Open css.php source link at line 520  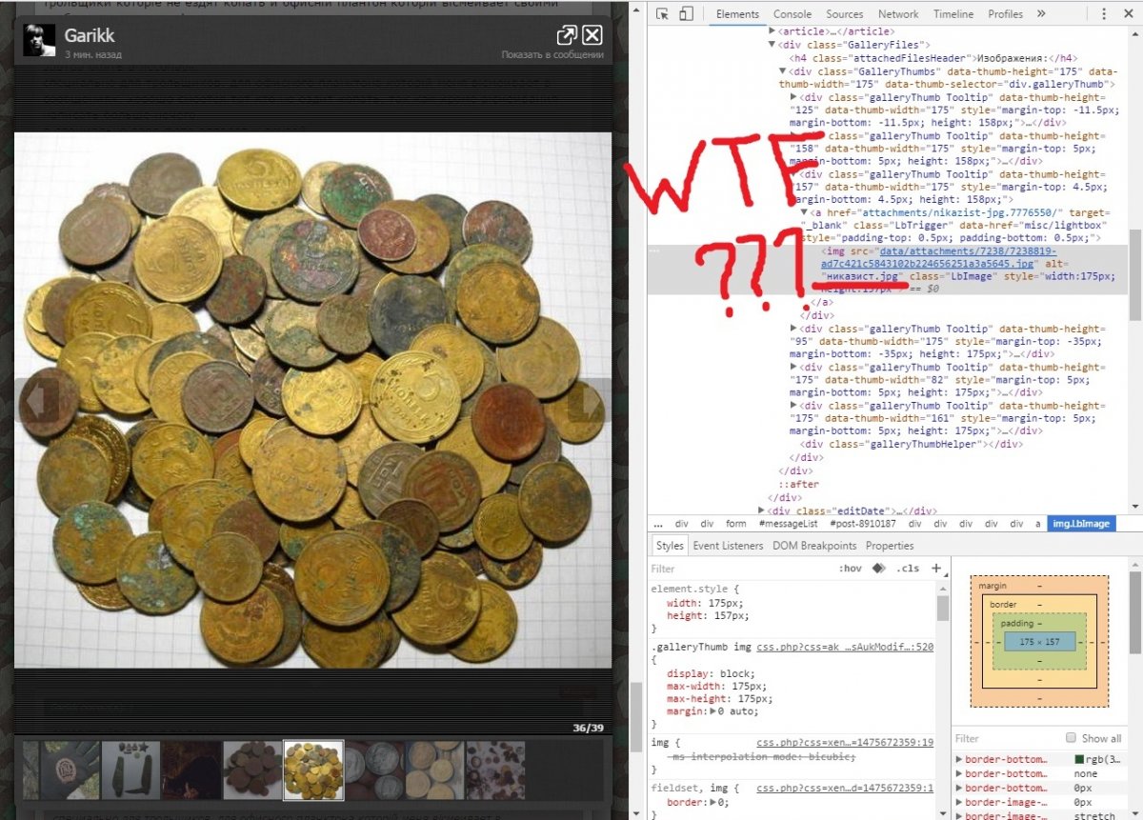[845, 647]
